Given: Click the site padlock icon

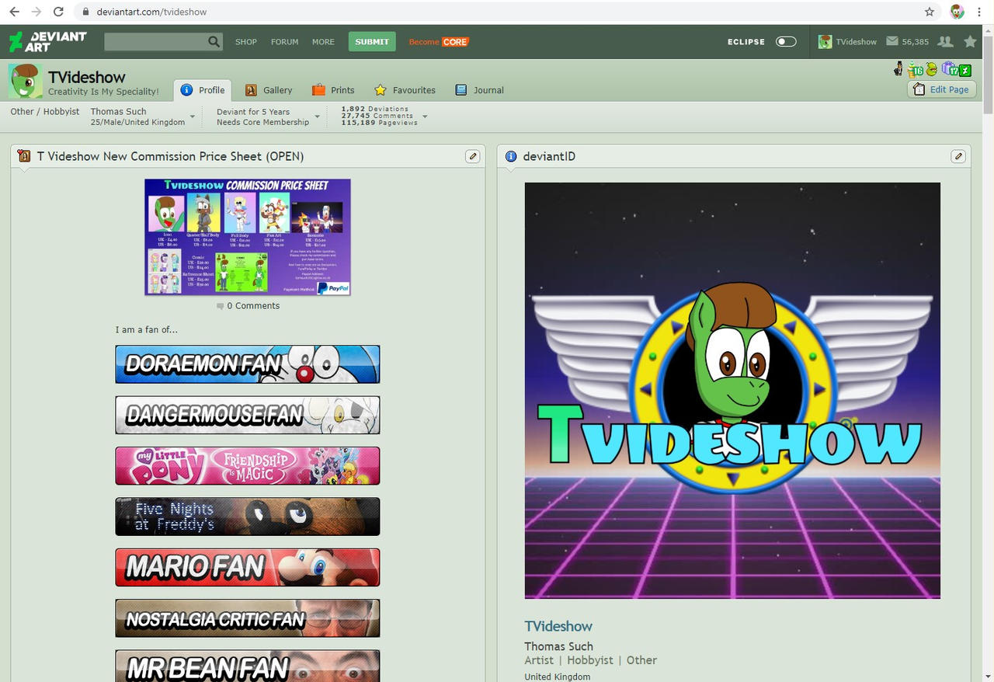Looking at the screenshot, I should coord(85,12).
